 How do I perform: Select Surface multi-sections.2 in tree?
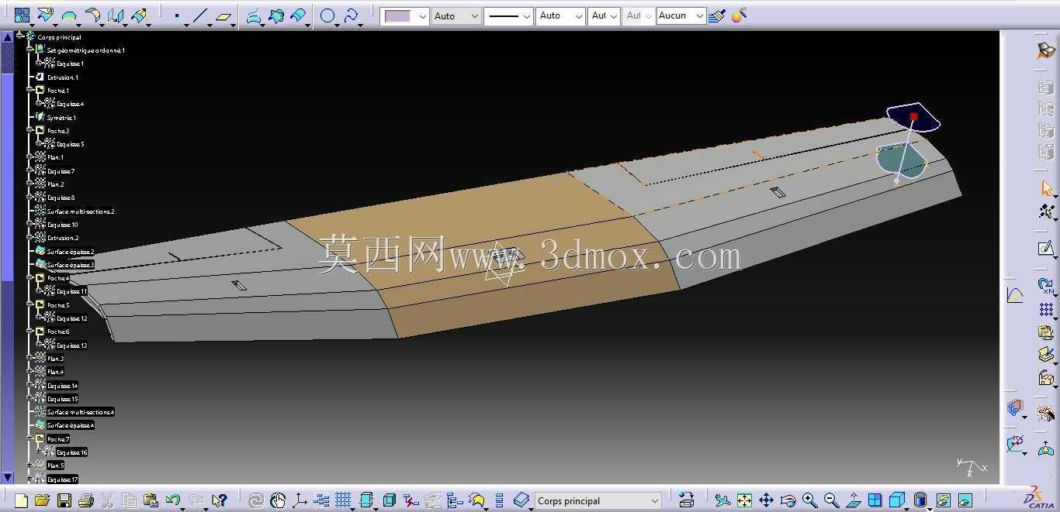tap(81, 211)
